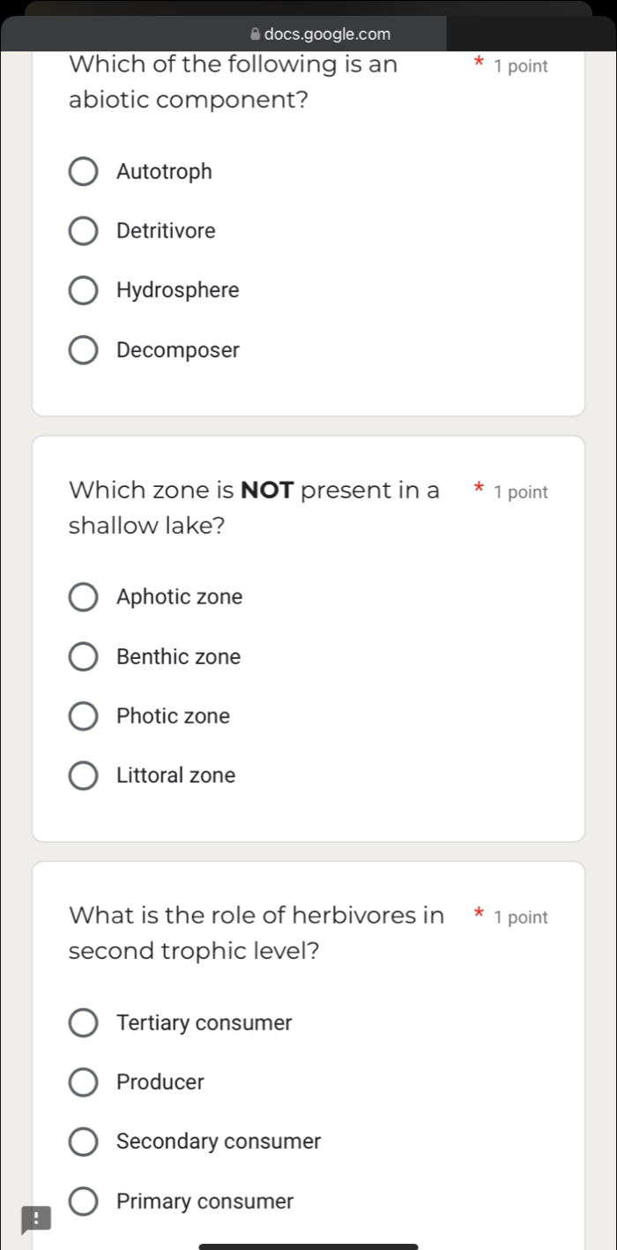Select the Decomposer option
The image size is (617, 1250).
83,349
